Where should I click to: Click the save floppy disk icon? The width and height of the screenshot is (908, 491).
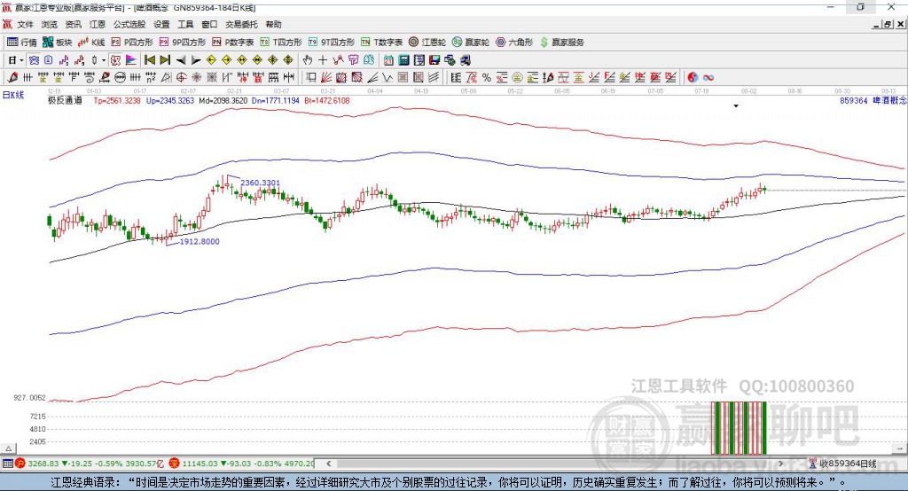coord(434,60)
